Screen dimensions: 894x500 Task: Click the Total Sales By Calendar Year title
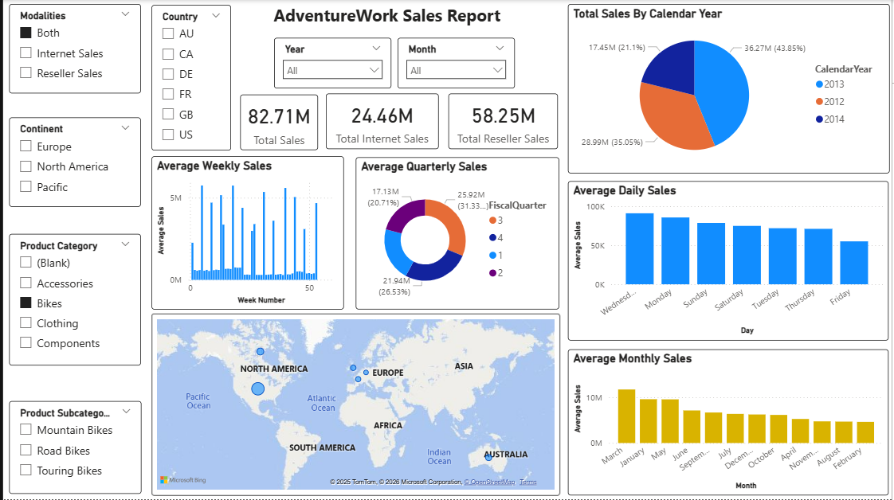point(647,14)
